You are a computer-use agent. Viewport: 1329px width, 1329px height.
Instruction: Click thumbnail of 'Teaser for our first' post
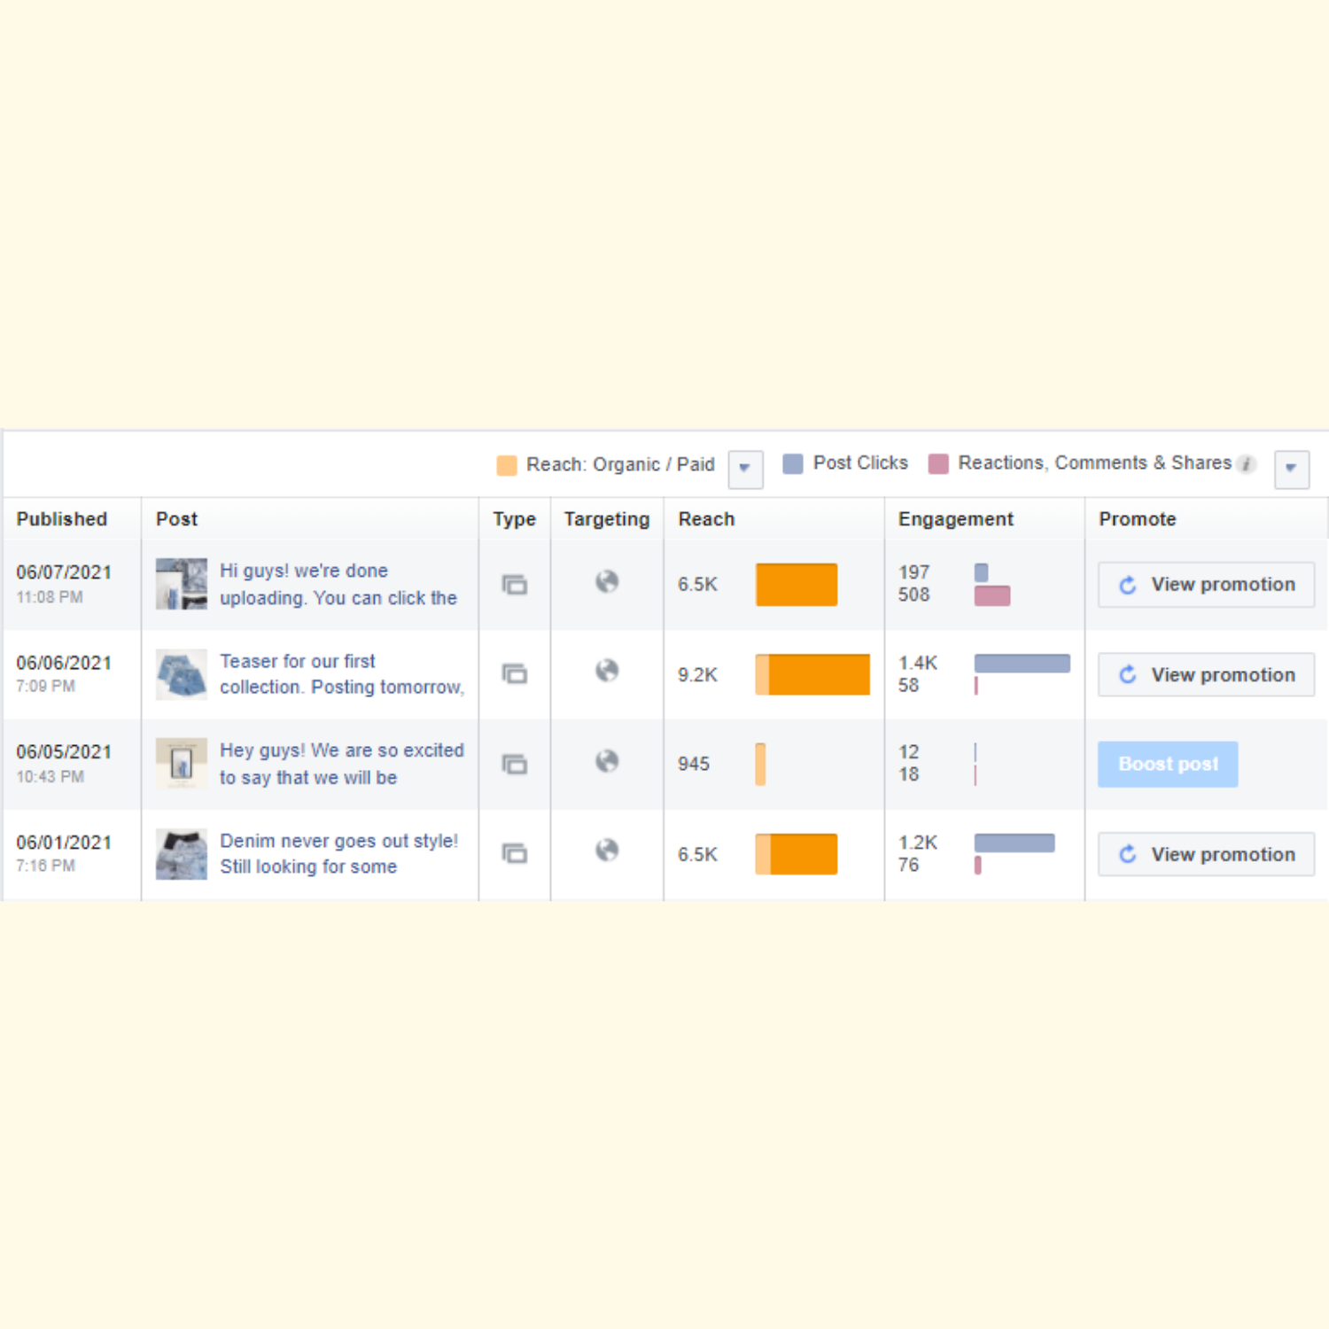[182, 674]
